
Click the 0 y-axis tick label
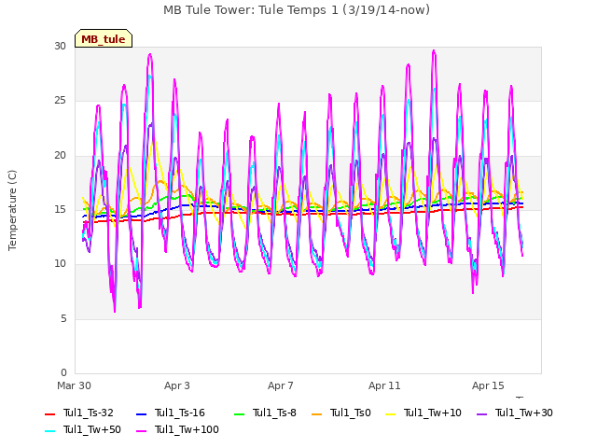[x=63, y=373]
